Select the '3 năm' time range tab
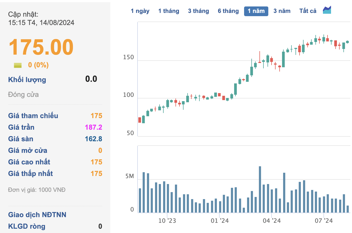The height and width of the screenshot is (233, 352). (x=282, y=11)
